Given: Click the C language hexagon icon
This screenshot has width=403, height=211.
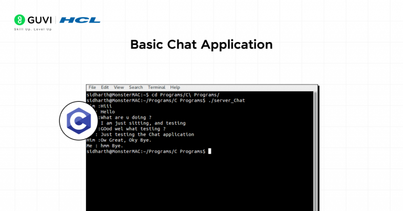Looking at the screenshot, I should point(78,121).
